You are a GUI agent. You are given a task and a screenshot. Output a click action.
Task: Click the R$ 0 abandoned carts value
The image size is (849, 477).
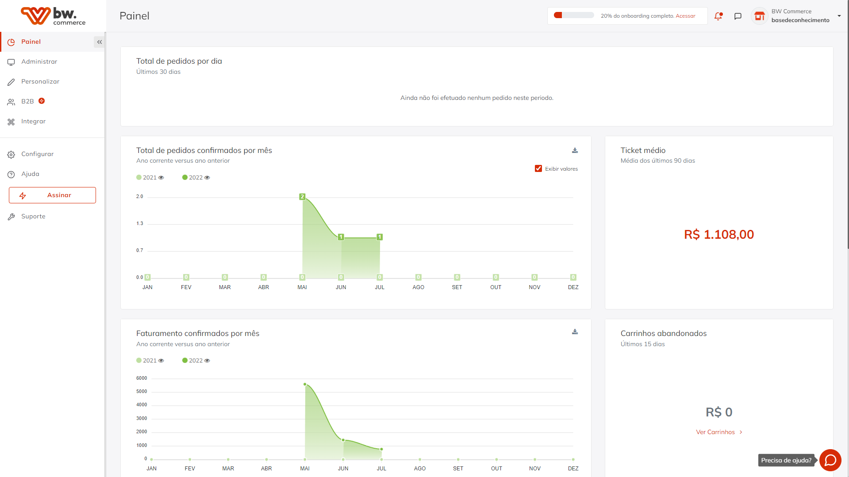(x=719, y=412)
